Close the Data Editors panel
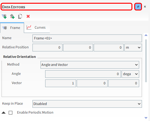This screenshot has height=121, width=150. [x=145, y=7]
